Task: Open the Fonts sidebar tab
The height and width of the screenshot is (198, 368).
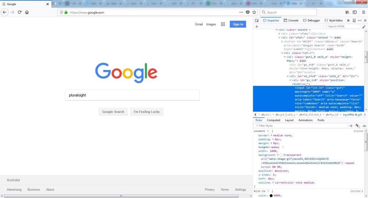Action: click(321, 120)
